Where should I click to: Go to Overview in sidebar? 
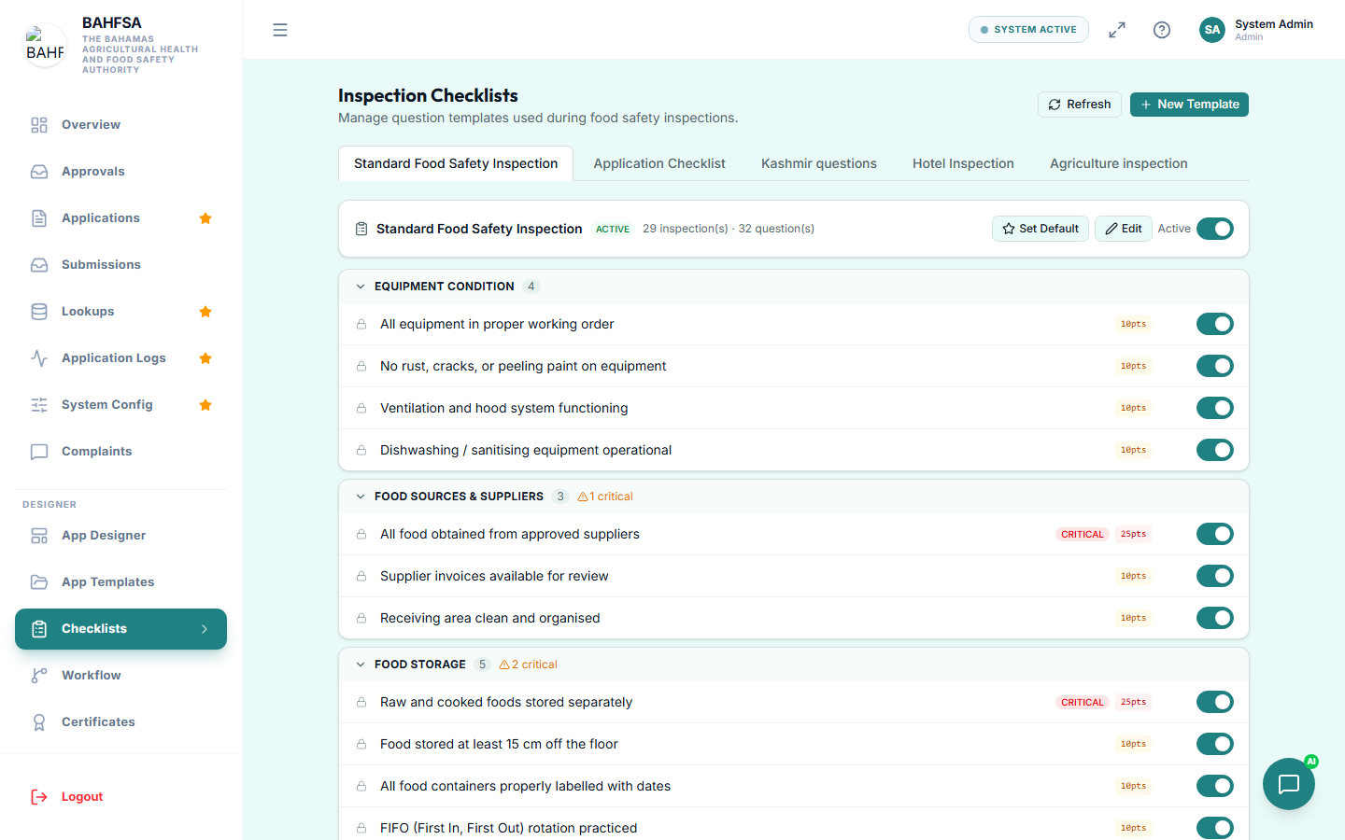(x=120, y=125)
